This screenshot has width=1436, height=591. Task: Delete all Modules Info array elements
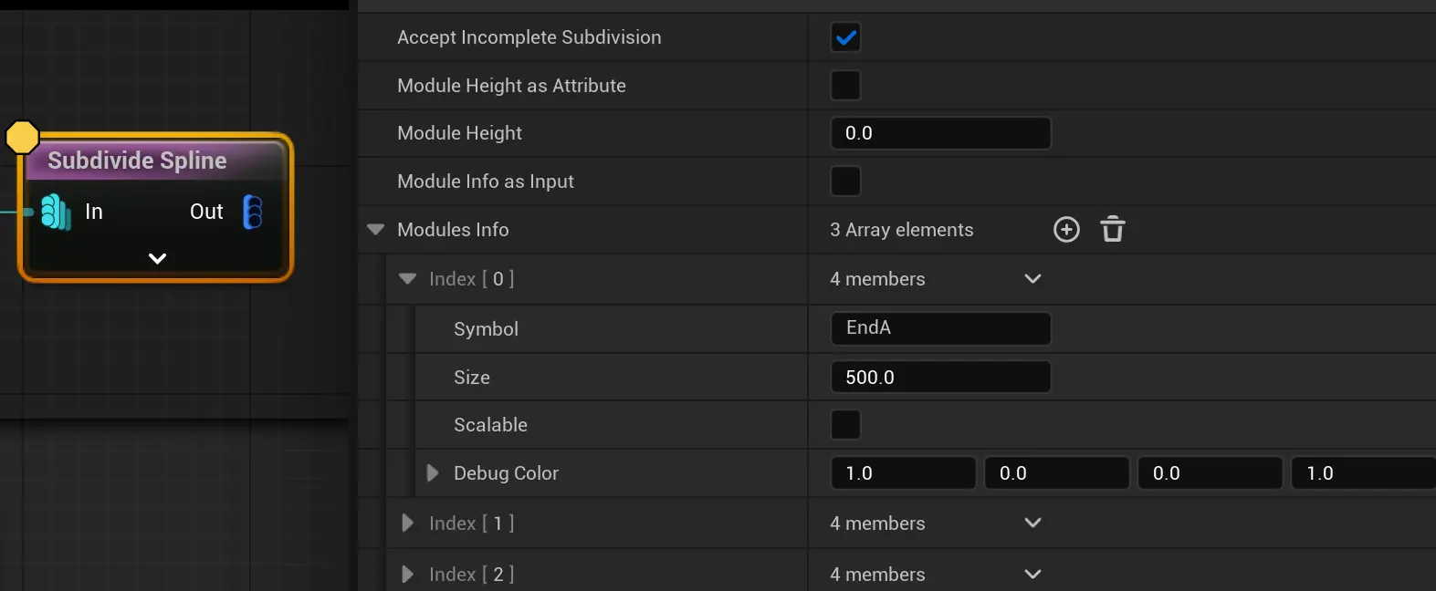[1112, 230]
